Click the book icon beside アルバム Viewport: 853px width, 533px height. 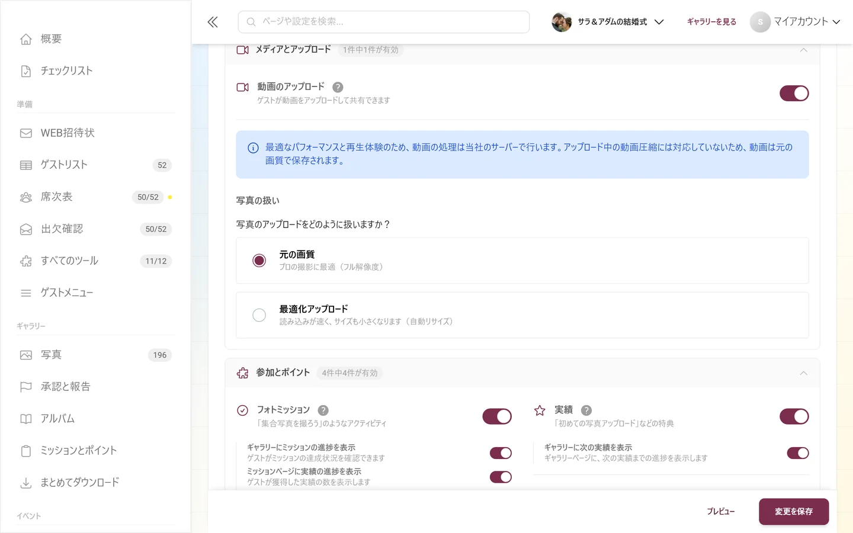point(26,419)
